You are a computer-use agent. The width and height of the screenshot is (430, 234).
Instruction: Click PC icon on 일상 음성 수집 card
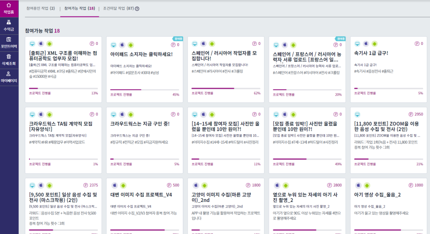(32, 185)
